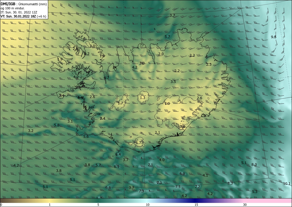This screenshot has height=207, width=292.
Task: Click the 5.6 value off the southwest peninsula
Action: click(x=86, y=137)
